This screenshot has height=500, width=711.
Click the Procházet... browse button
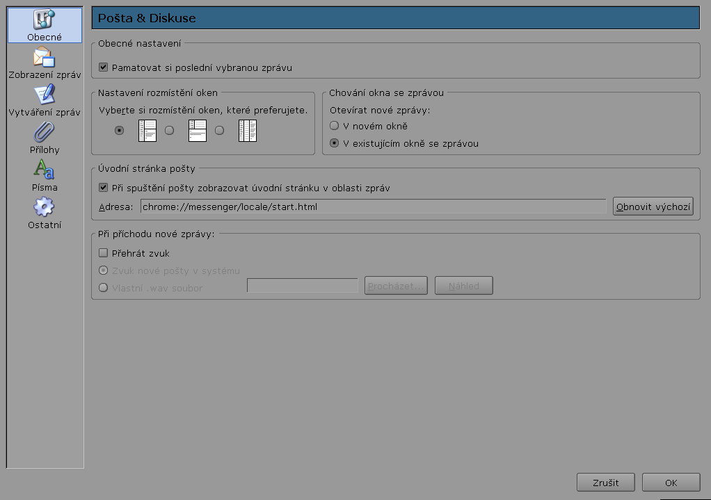[396, 286]
